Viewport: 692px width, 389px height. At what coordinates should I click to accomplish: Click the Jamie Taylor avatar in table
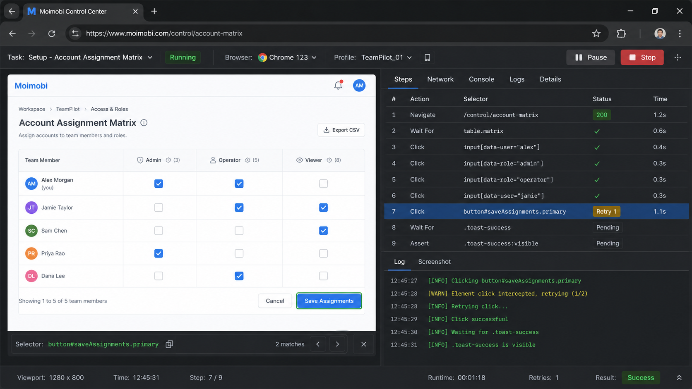tap(31, 208)
